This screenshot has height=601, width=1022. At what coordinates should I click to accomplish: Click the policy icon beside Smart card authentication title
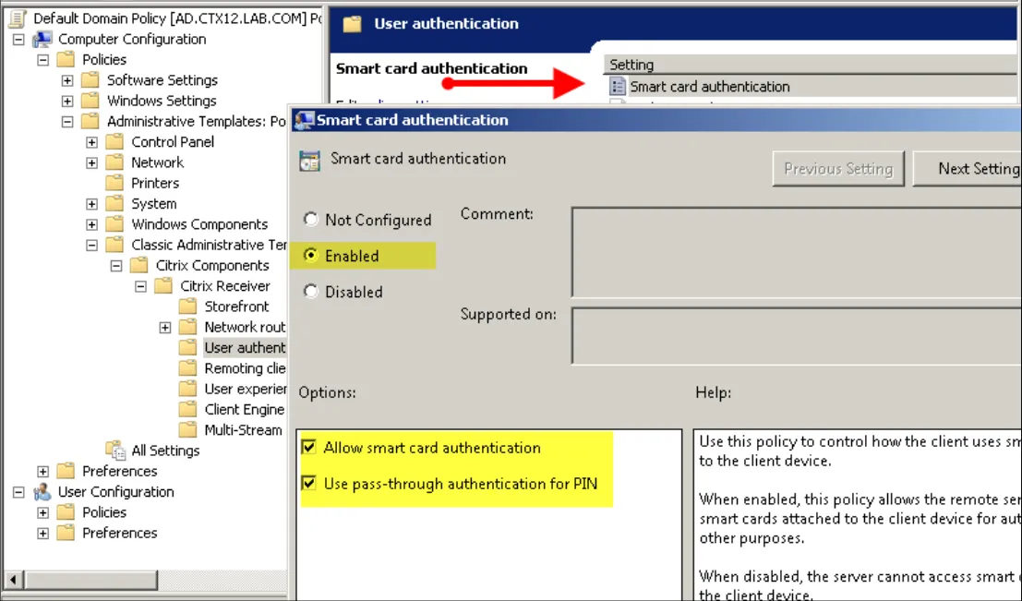pos(309,160)
